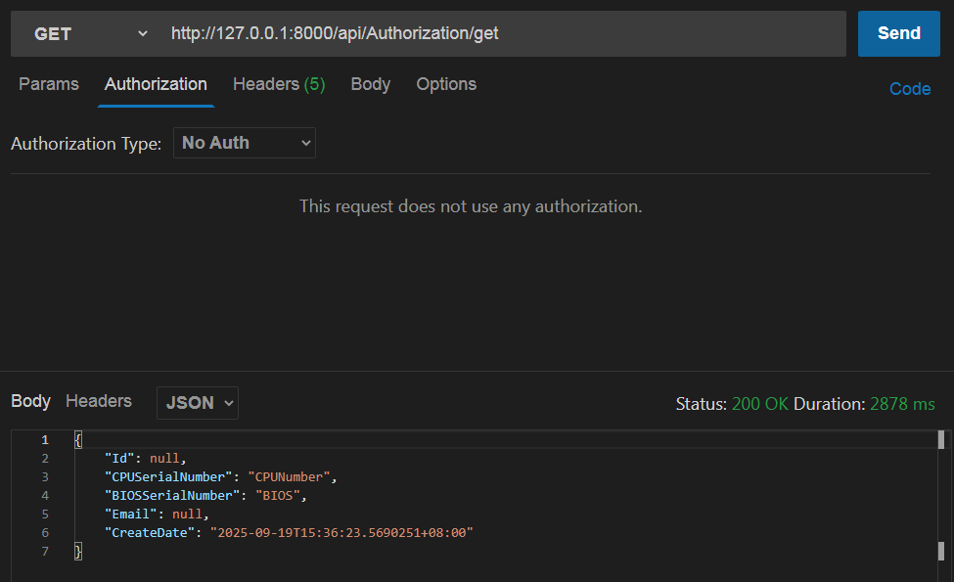Viewport: 954px width, 582px height.
Task: Open the GET method dropdown
Action: pos(85,32)
